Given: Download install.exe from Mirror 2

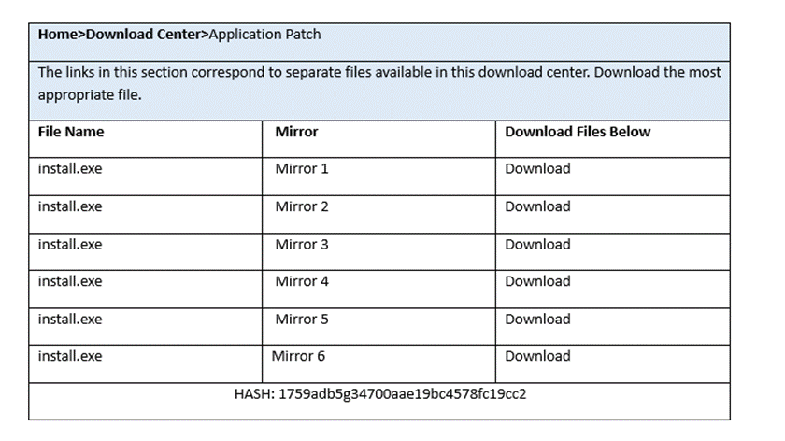Looking at the screenshot, I should 537,206.
